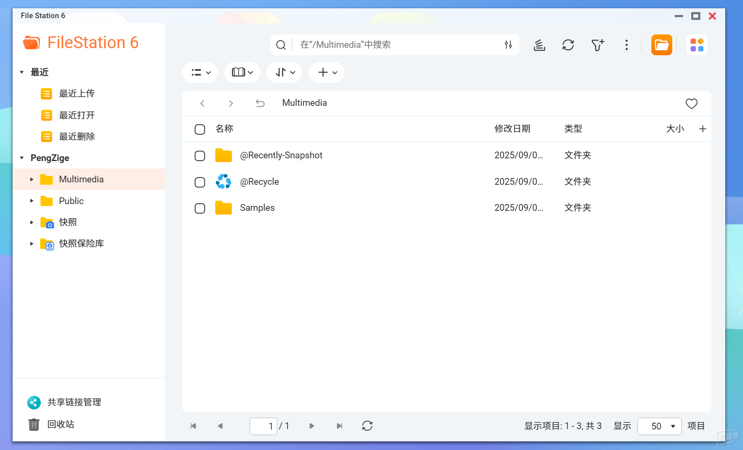Open the 最近上传 recent uploads item
The height and width of the screenshot is (450, 743).
[77, 94]
